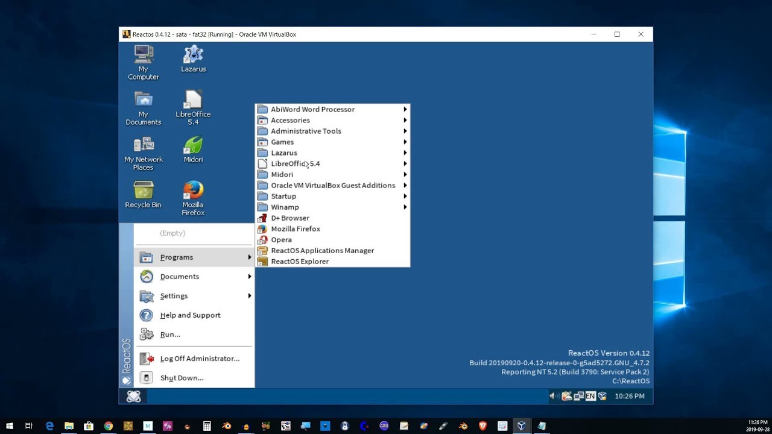Click the ReactOS tray volume speaker icon

554,396
